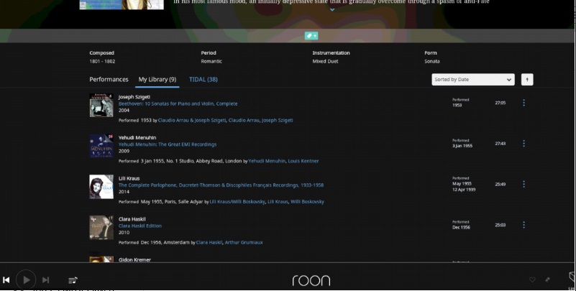Switch to the TIDAL (38) tab

pyautogui.click(x=204, y=79)
